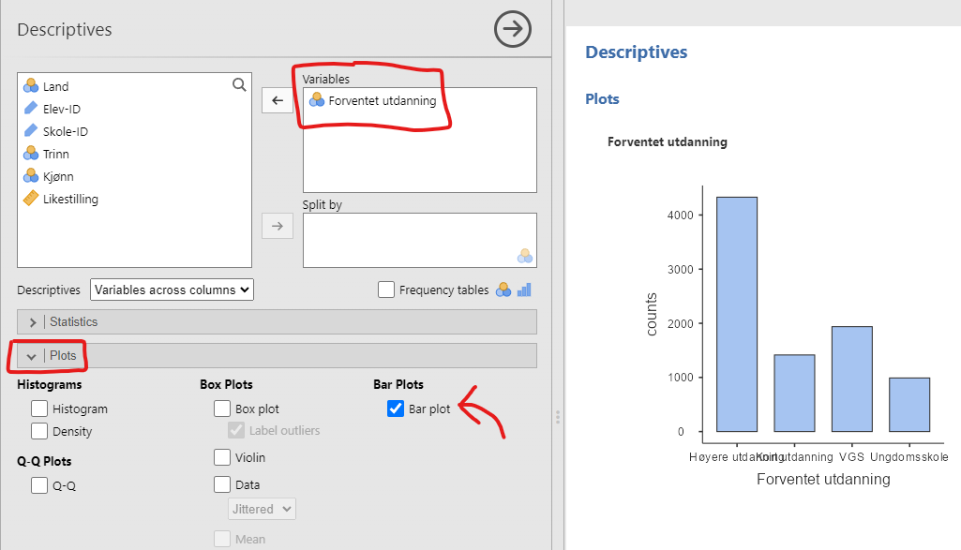Enable the Frequency tables checkbox

click(386, 290)
